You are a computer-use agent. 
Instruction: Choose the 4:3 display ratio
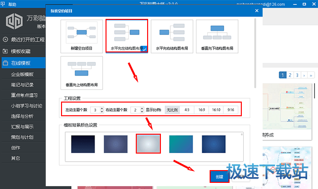[x=187, y=110]
